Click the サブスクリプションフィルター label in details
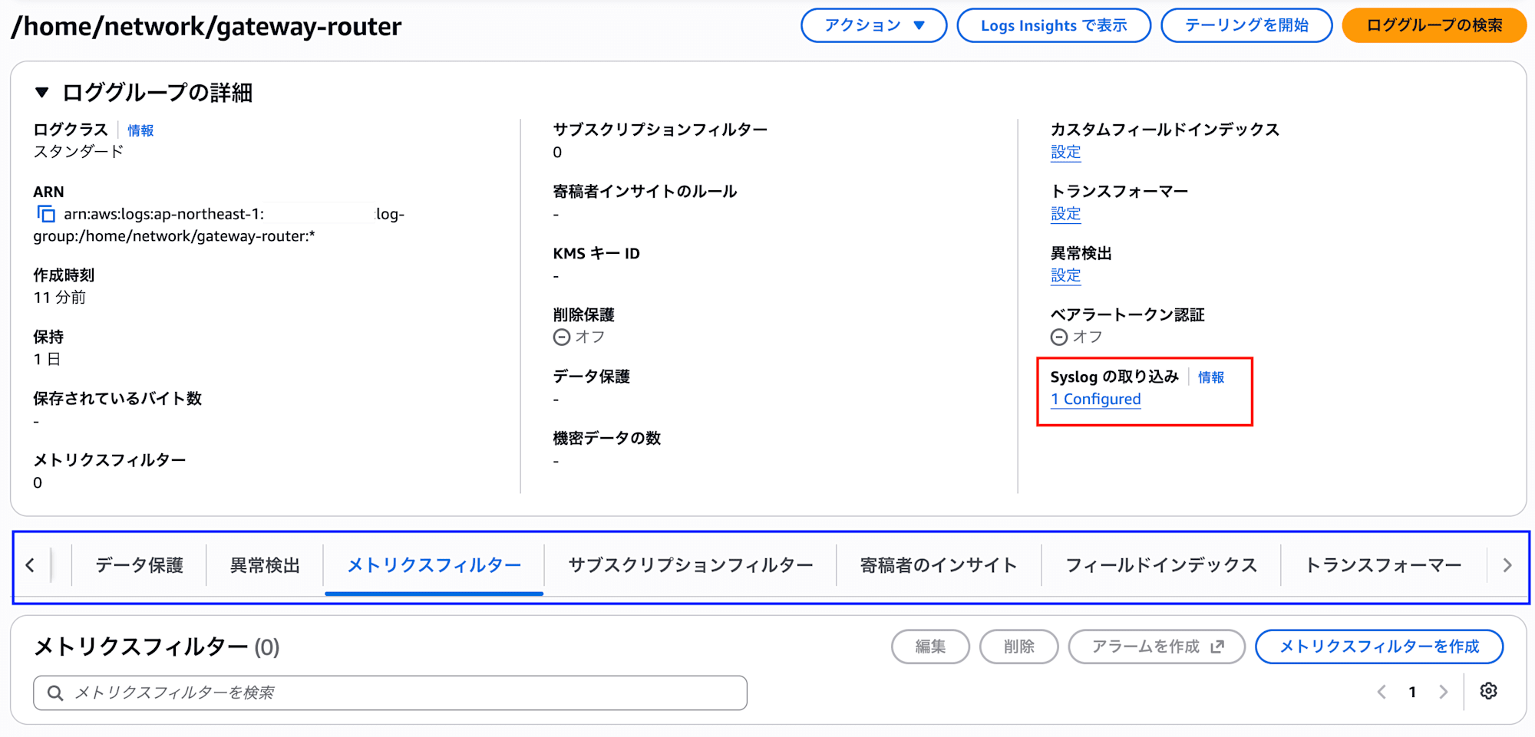This screenshot has width=1535, height=737. point(660,130)
